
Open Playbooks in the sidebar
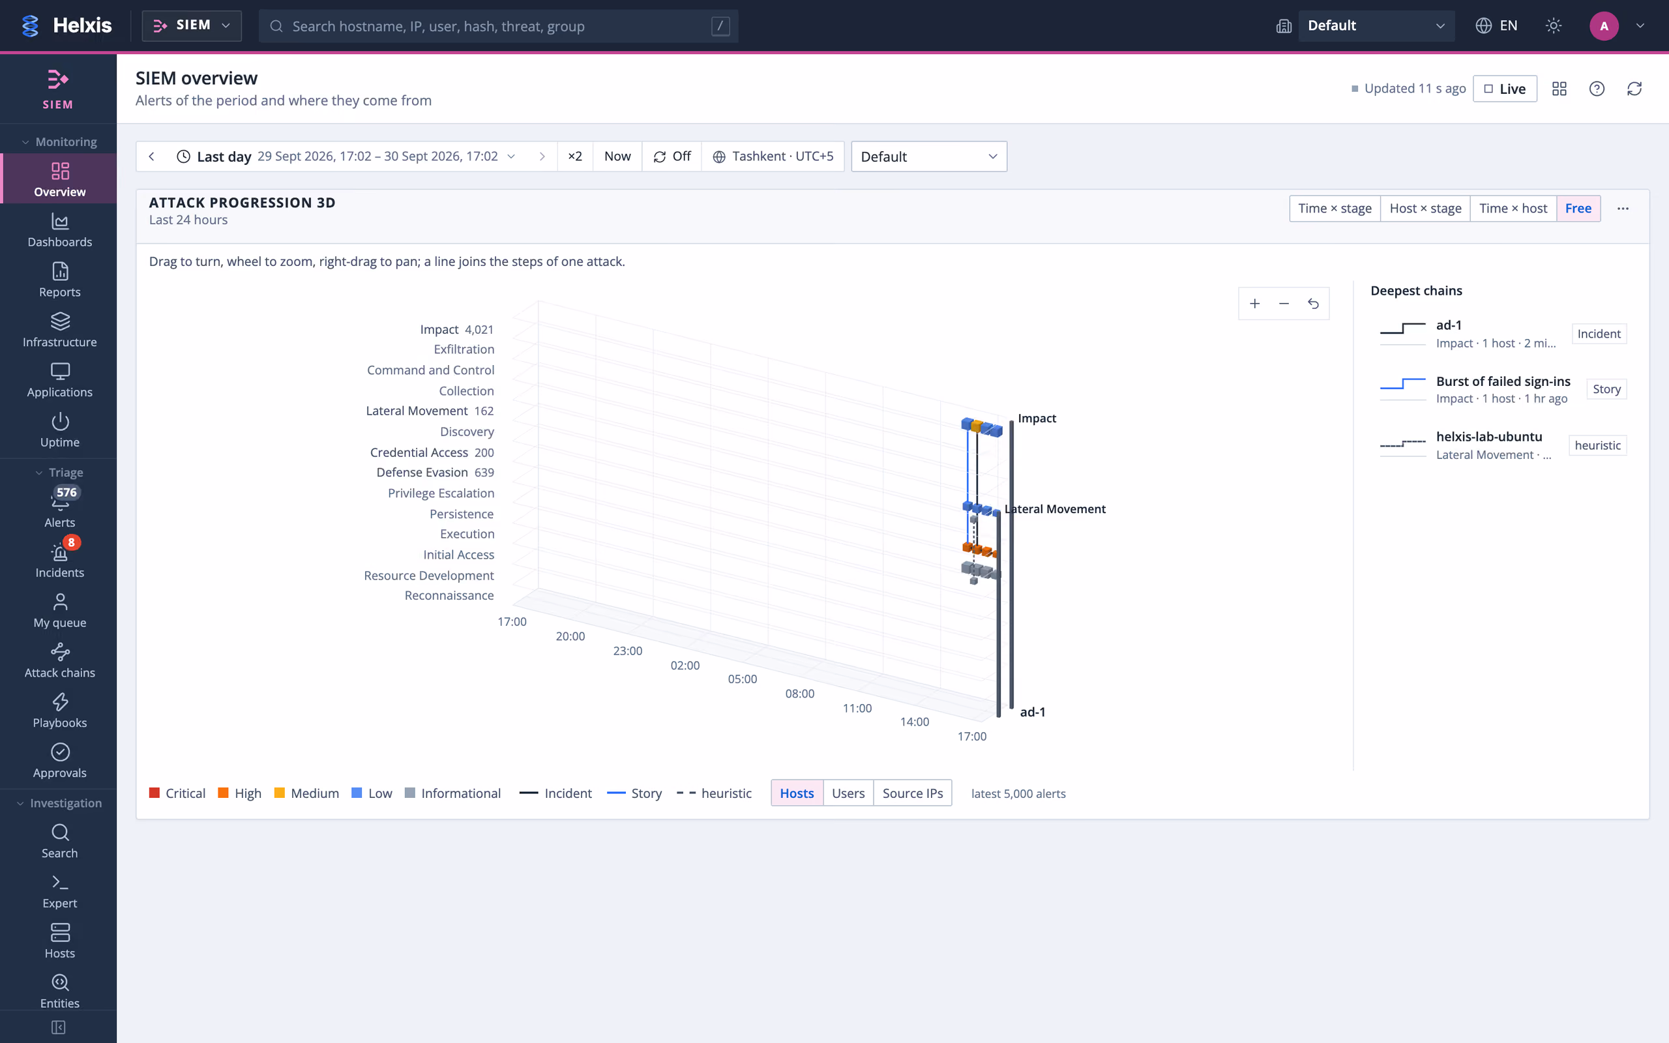[x=60, y=711]
